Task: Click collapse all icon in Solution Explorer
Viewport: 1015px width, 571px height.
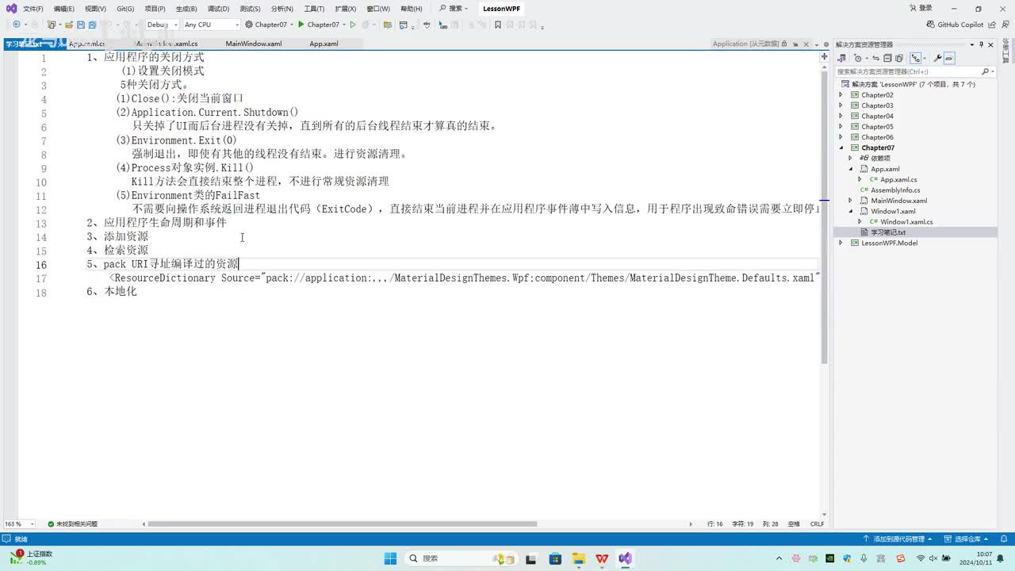Action: (887, 58)
